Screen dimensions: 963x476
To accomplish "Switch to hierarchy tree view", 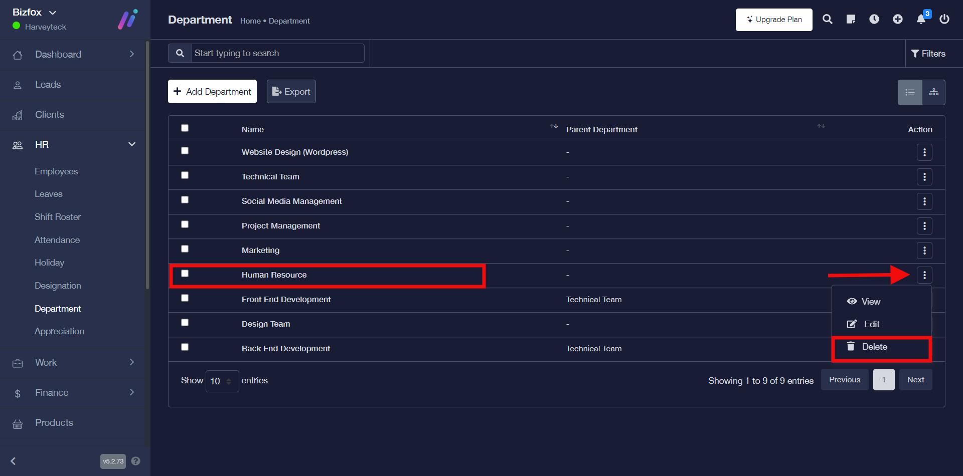I will [933, 92].
